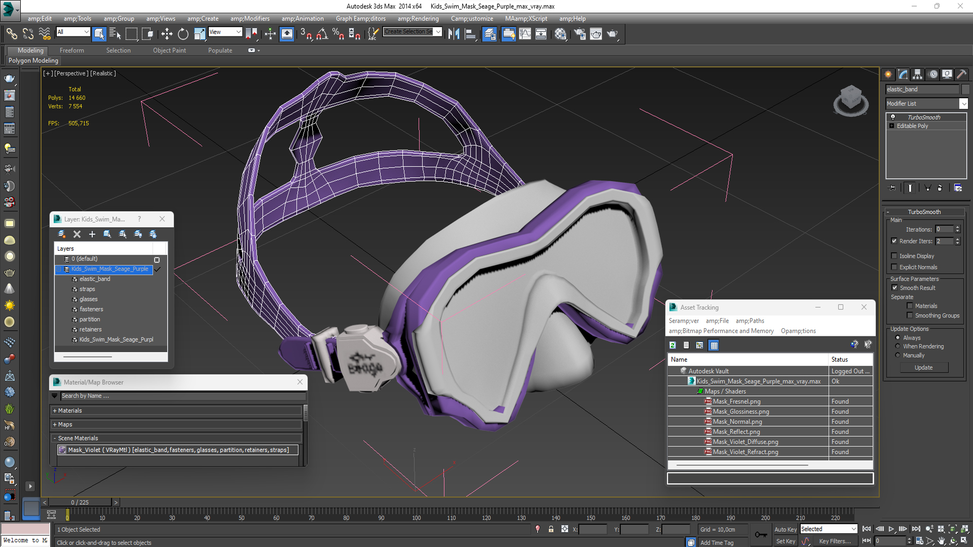The width and height of the screenshot is (973, 547).
Task: Switch to Object Paint ribbon tab
Action: [x=169, y=50]
